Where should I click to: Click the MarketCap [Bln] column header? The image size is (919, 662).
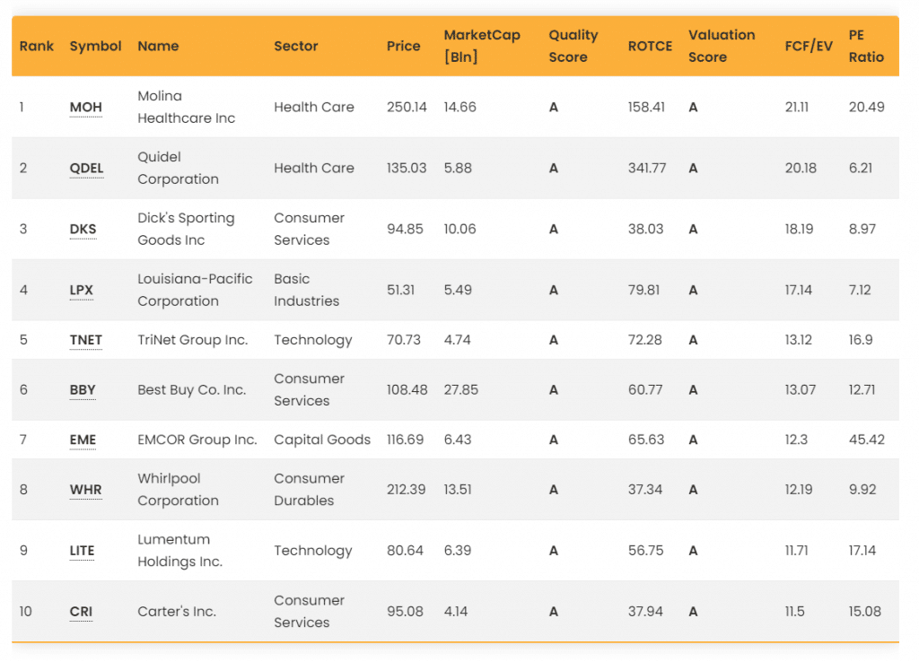[482, 46]
